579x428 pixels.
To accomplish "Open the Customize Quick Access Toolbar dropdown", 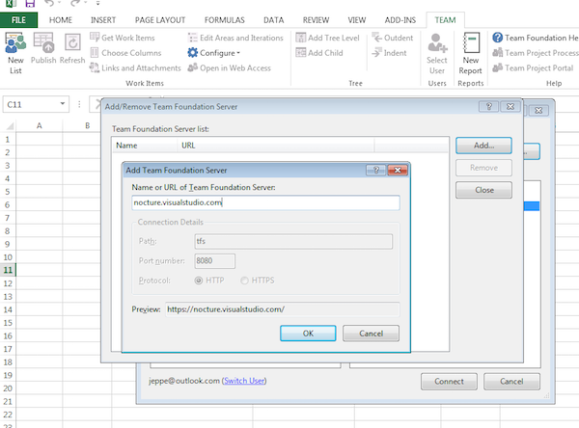I will point(97,3).
